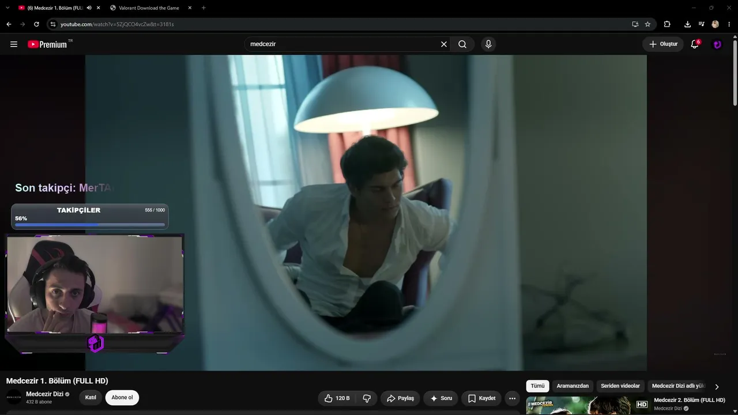Select Medcezir Dizi adlı yükleyen chip
The height and width of the screenshot is (415, 738).
[679, 386]
